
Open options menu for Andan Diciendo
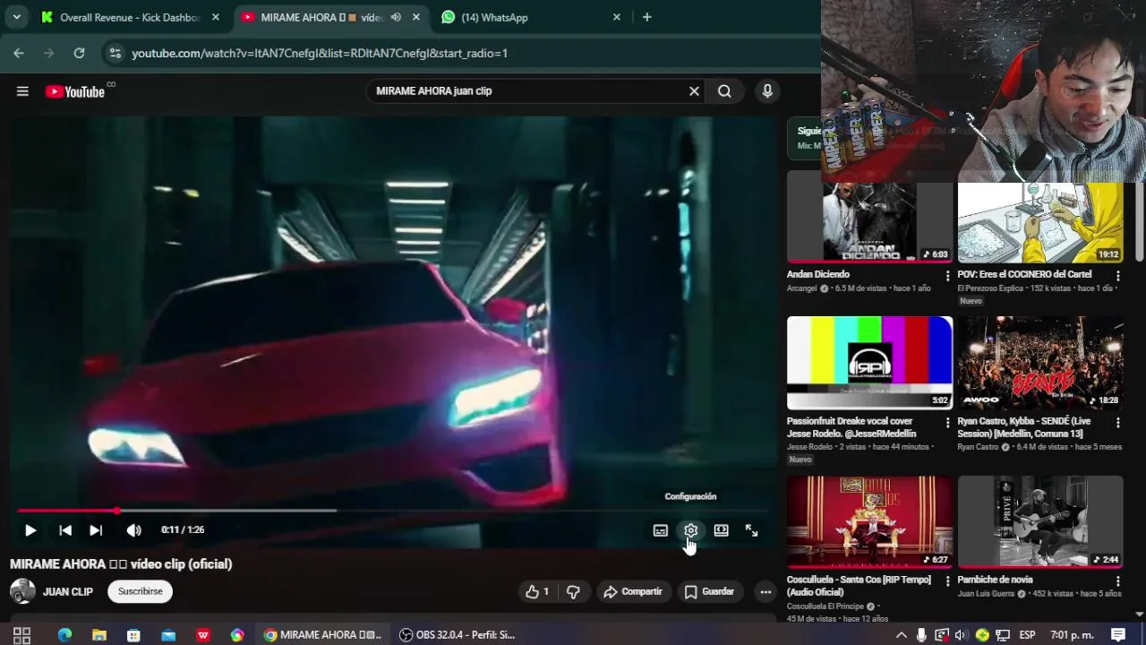(x=947, y=276)
